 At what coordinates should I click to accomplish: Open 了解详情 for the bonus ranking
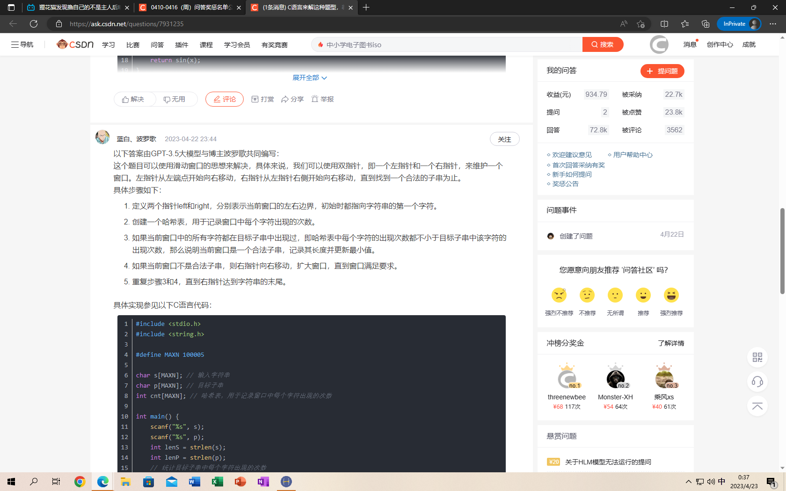pyautogui.click(x=671, y=343)
